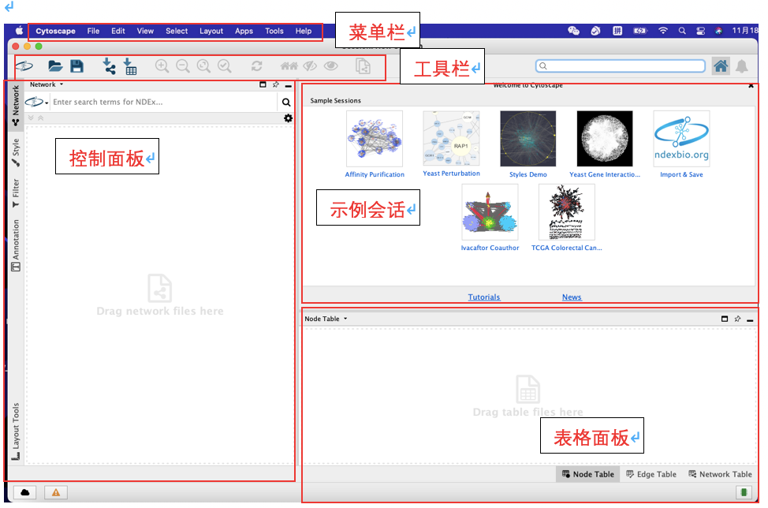Open the News link
The width and height of the screenshot is (768, 508).
[572, 297]
